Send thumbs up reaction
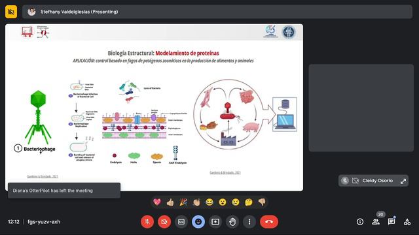This screenshot has width=419, height=235. [x=170, y=202]
